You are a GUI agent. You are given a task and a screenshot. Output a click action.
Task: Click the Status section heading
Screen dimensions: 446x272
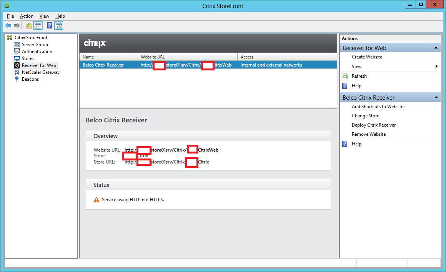[x=101, y=185]
